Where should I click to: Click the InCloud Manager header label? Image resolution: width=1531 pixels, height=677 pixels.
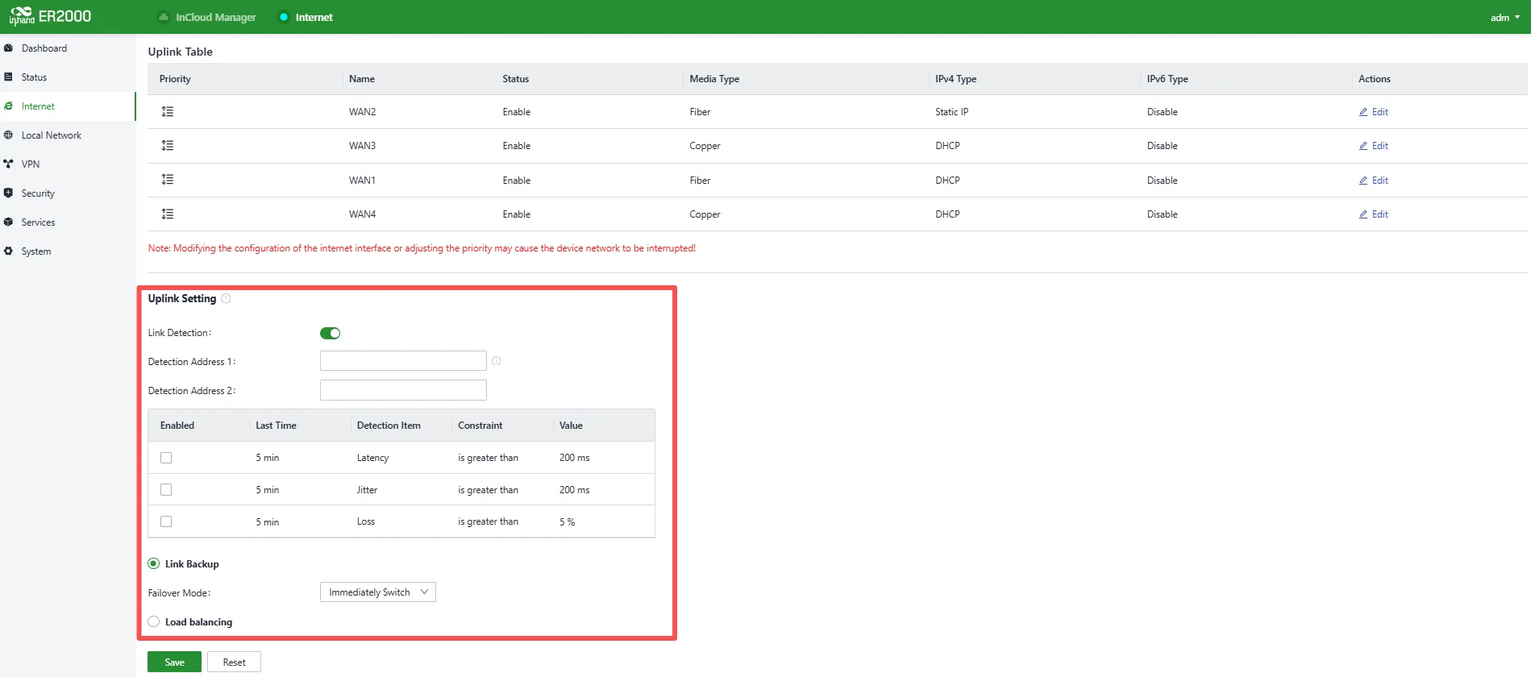216,17
